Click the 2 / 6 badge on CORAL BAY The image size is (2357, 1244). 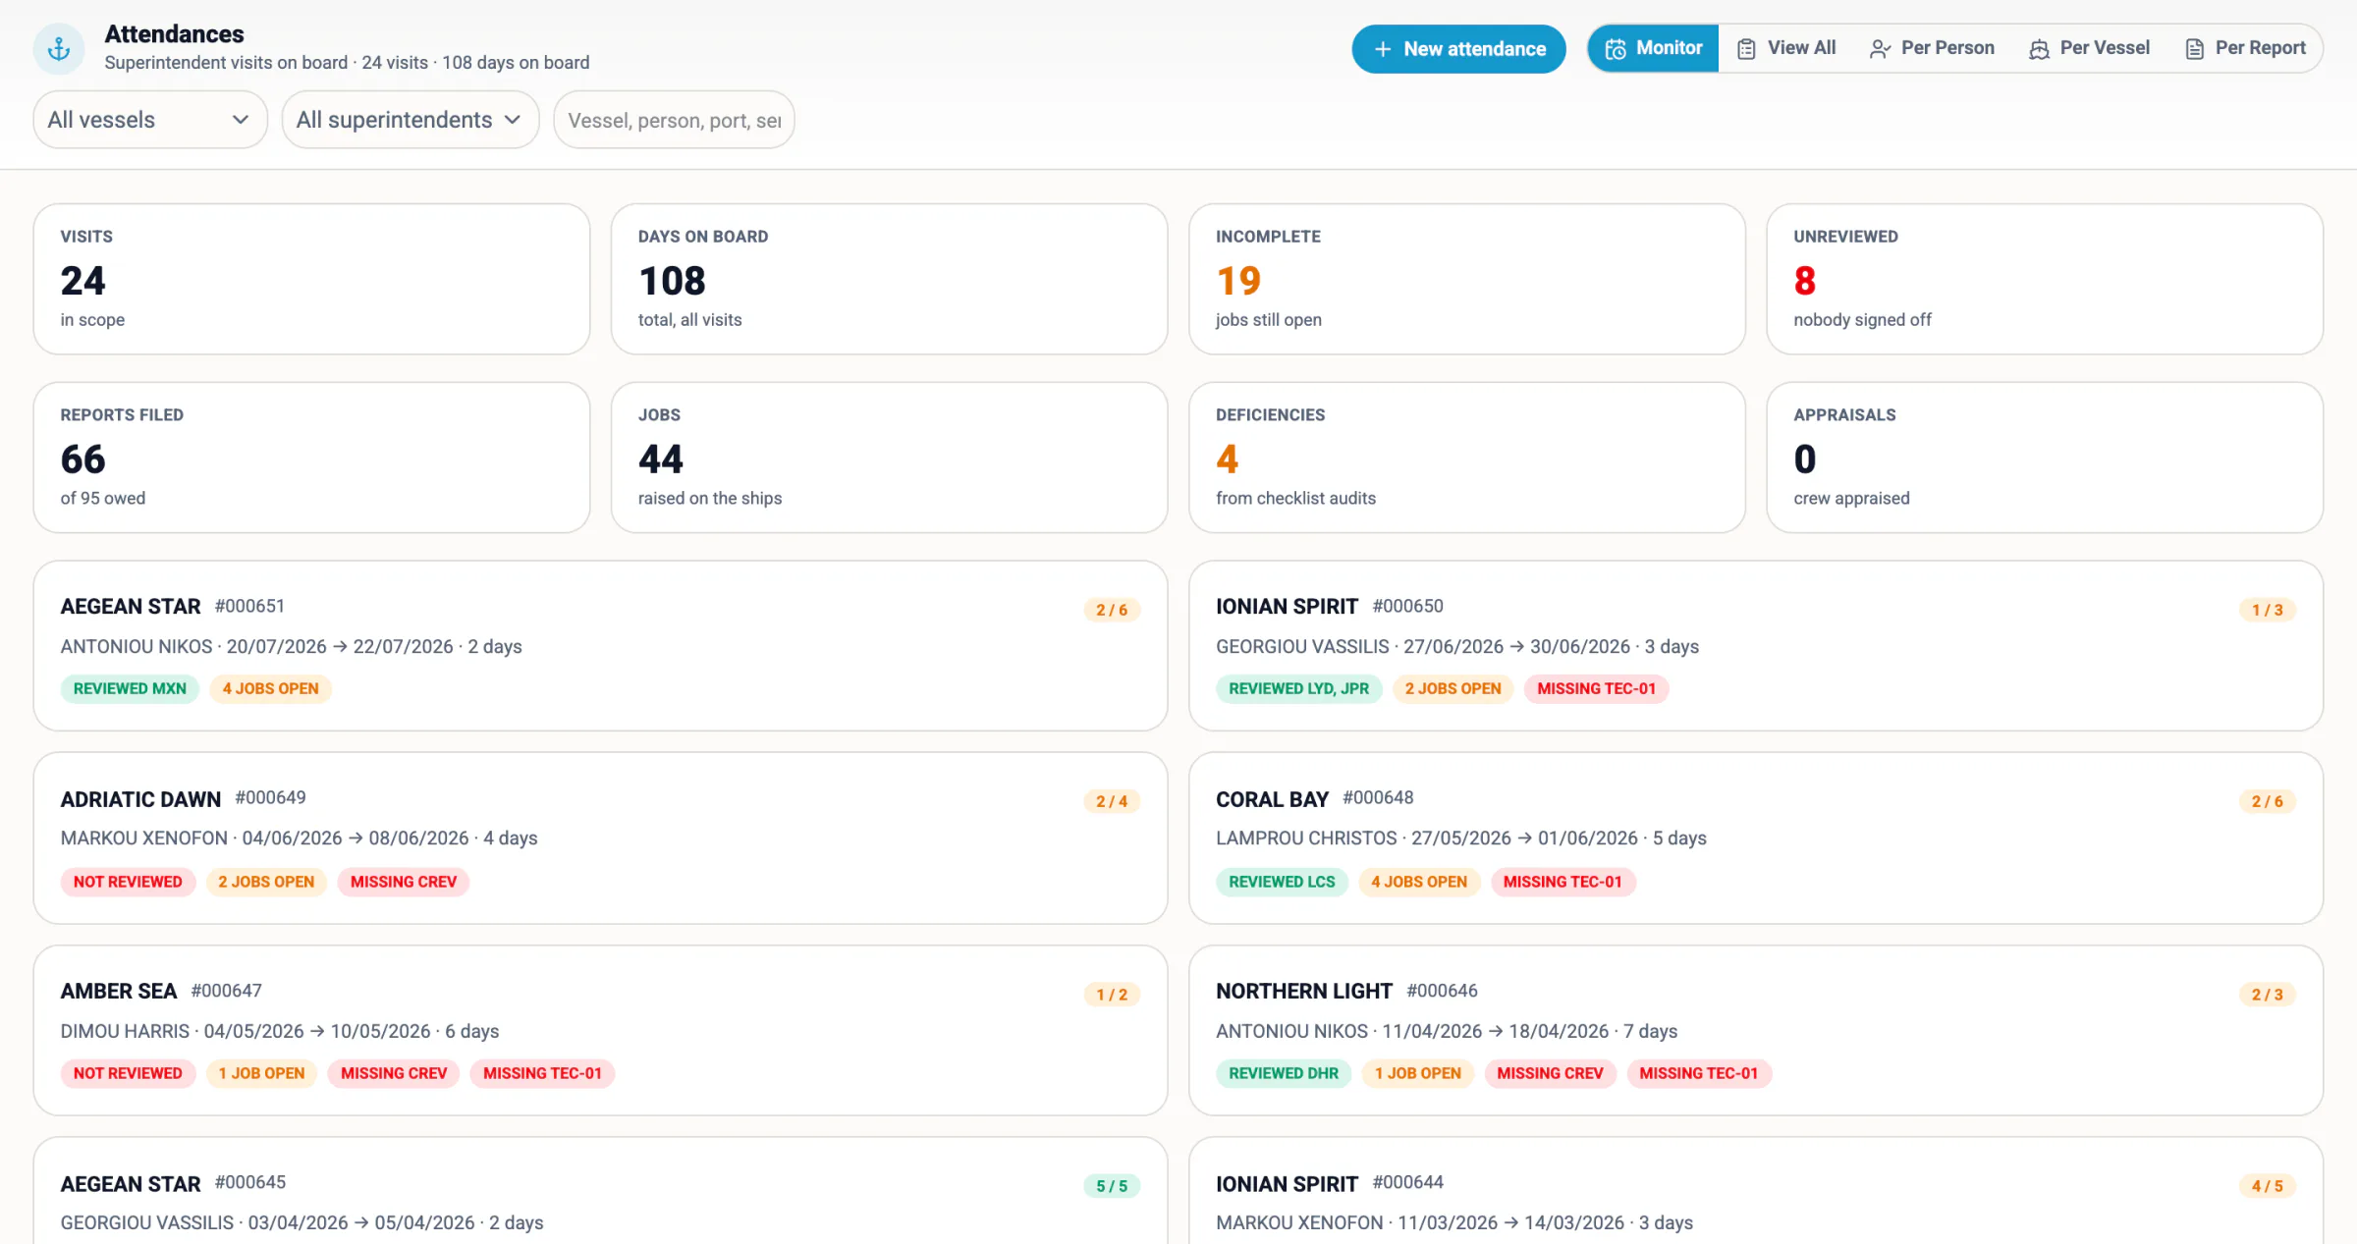[x=2268, y=801]
